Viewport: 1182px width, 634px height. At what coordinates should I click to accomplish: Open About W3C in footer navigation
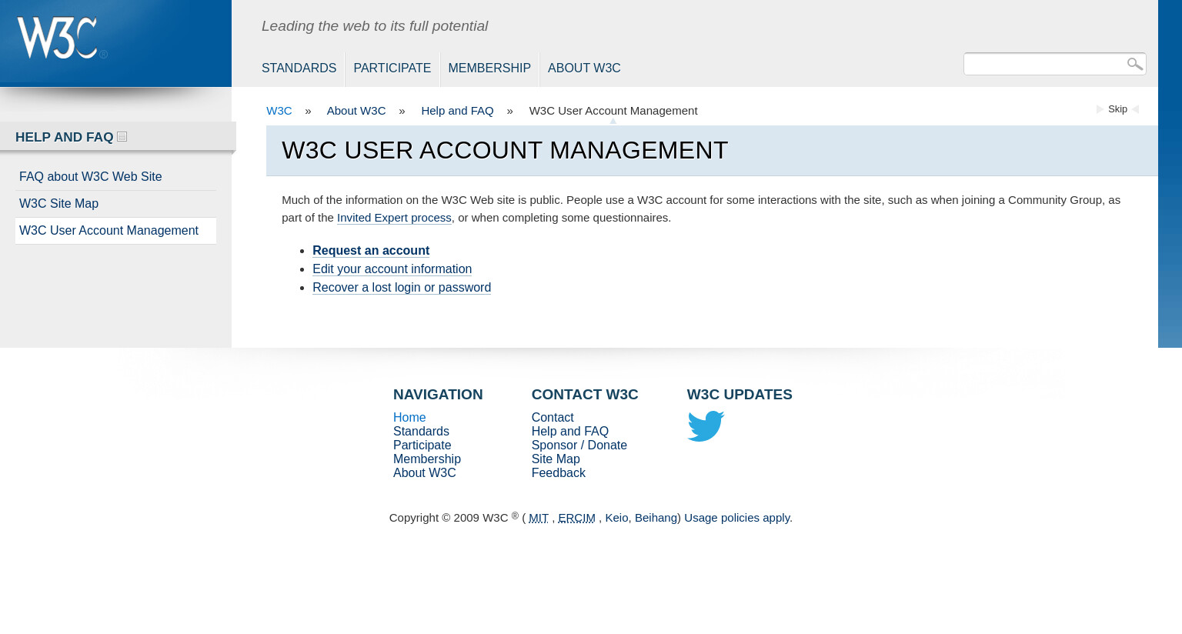tap(424, 473)
